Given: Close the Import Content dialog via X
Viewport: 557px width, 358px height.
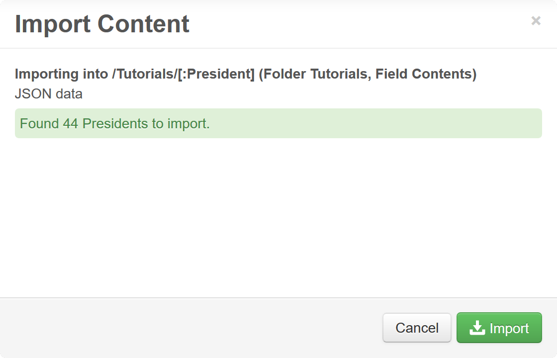Looking at the screenshot, I should coord(536,20).
